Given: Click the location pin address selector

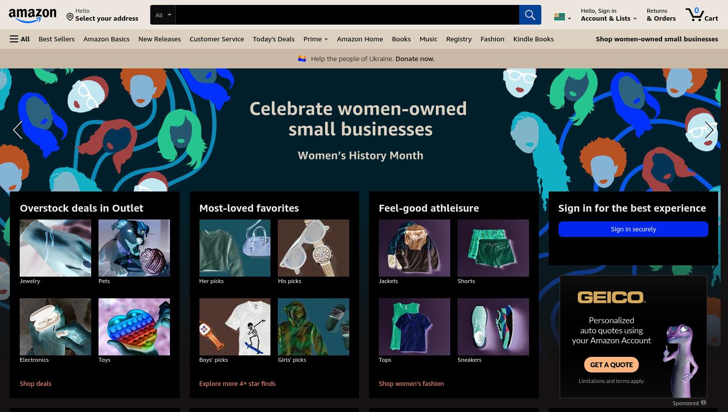Looking at the screenshot, I should [102, 15].
